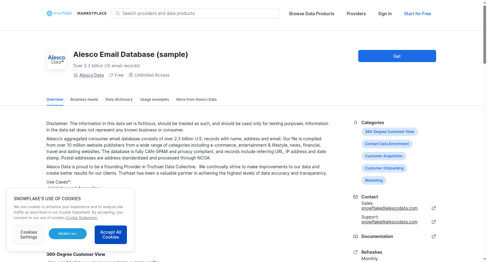Open the Alesco Data logo thumbnail
The width and height of the screenshot is (487, 262).
(x=56, y=60)
